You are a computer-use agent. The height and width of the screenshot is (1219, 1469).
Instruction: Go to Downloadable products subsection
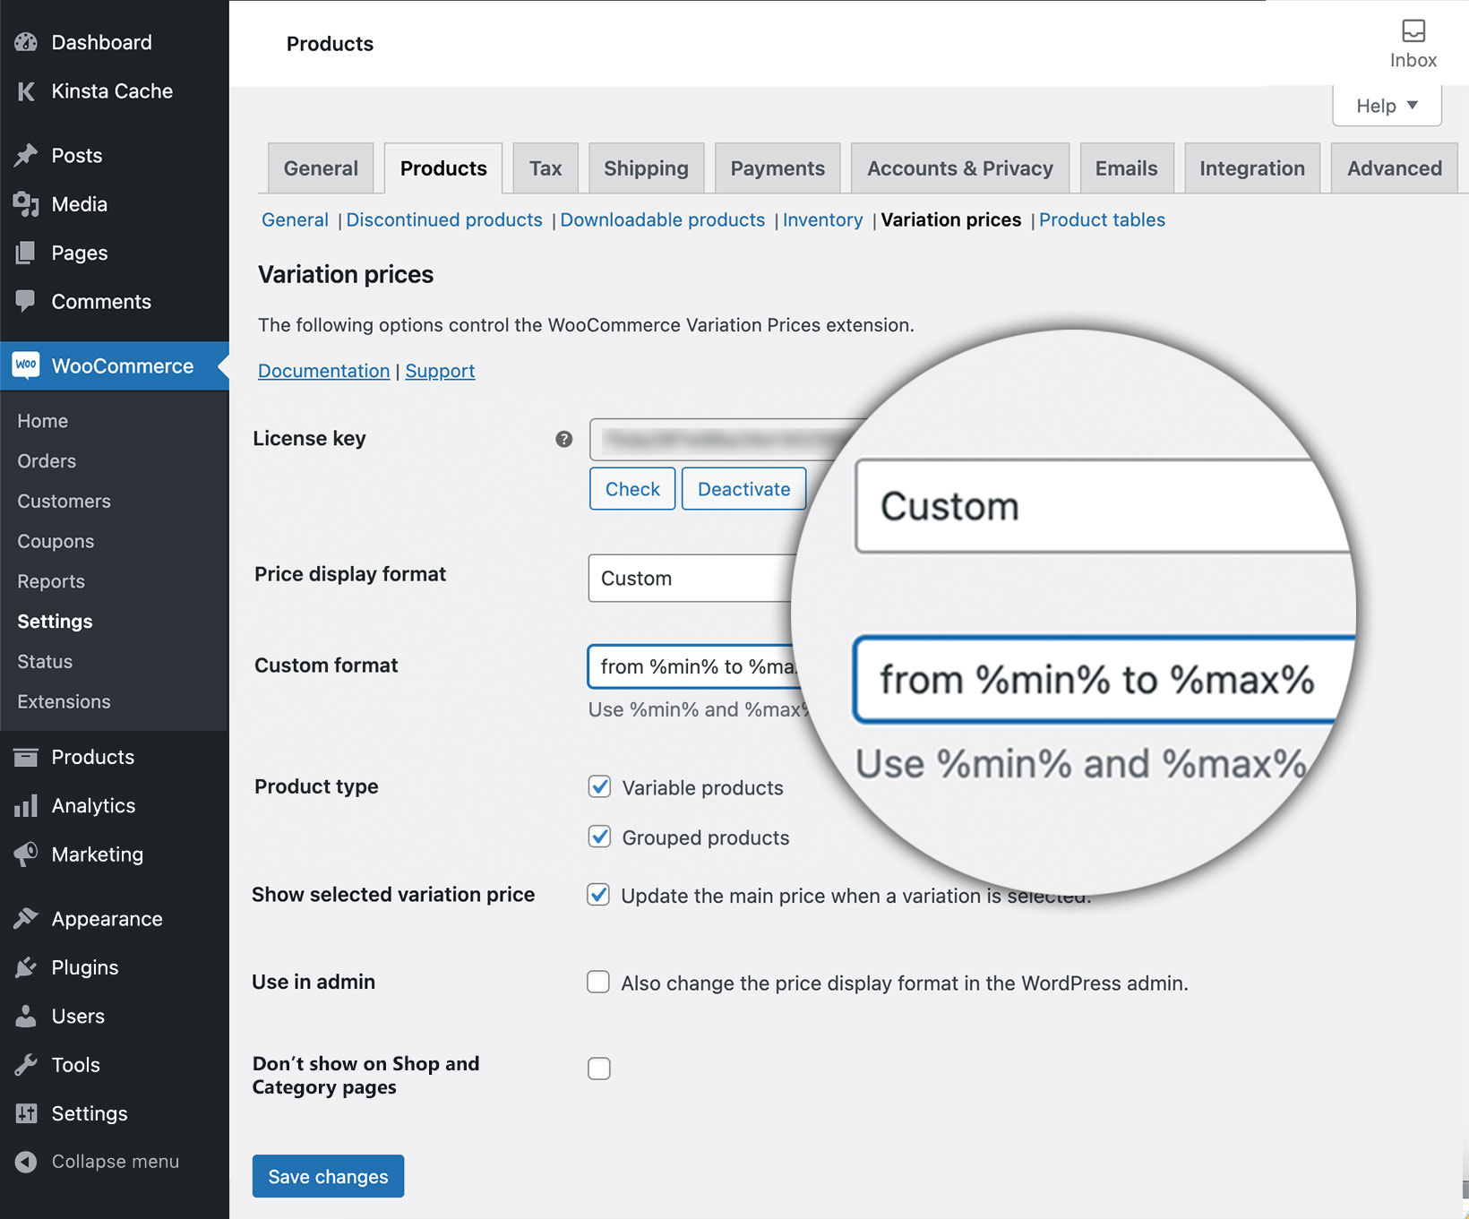pos(663,220)
